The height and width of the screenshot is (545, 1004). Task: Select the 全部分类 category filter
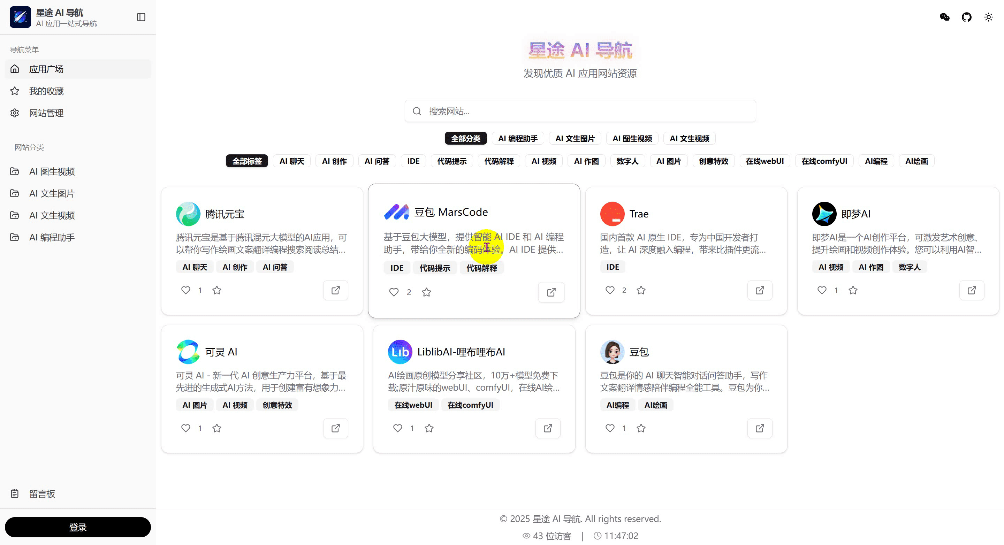pyautogui.click(x=466, y=138)
